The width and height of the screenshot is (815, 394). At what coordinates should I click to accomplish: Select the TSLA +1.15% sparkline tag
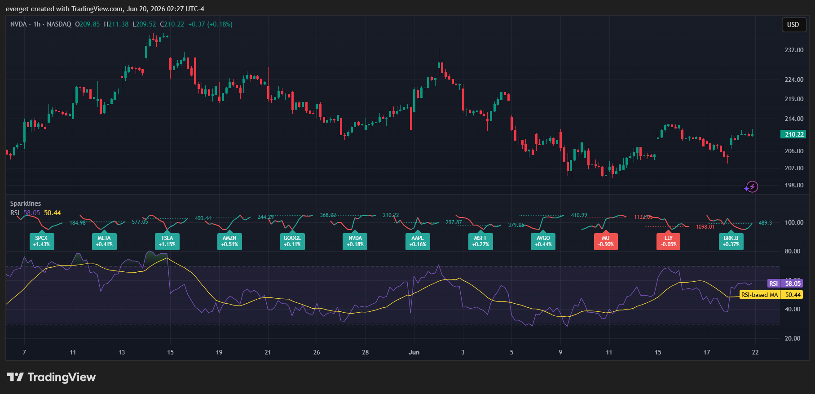point(167,241)
